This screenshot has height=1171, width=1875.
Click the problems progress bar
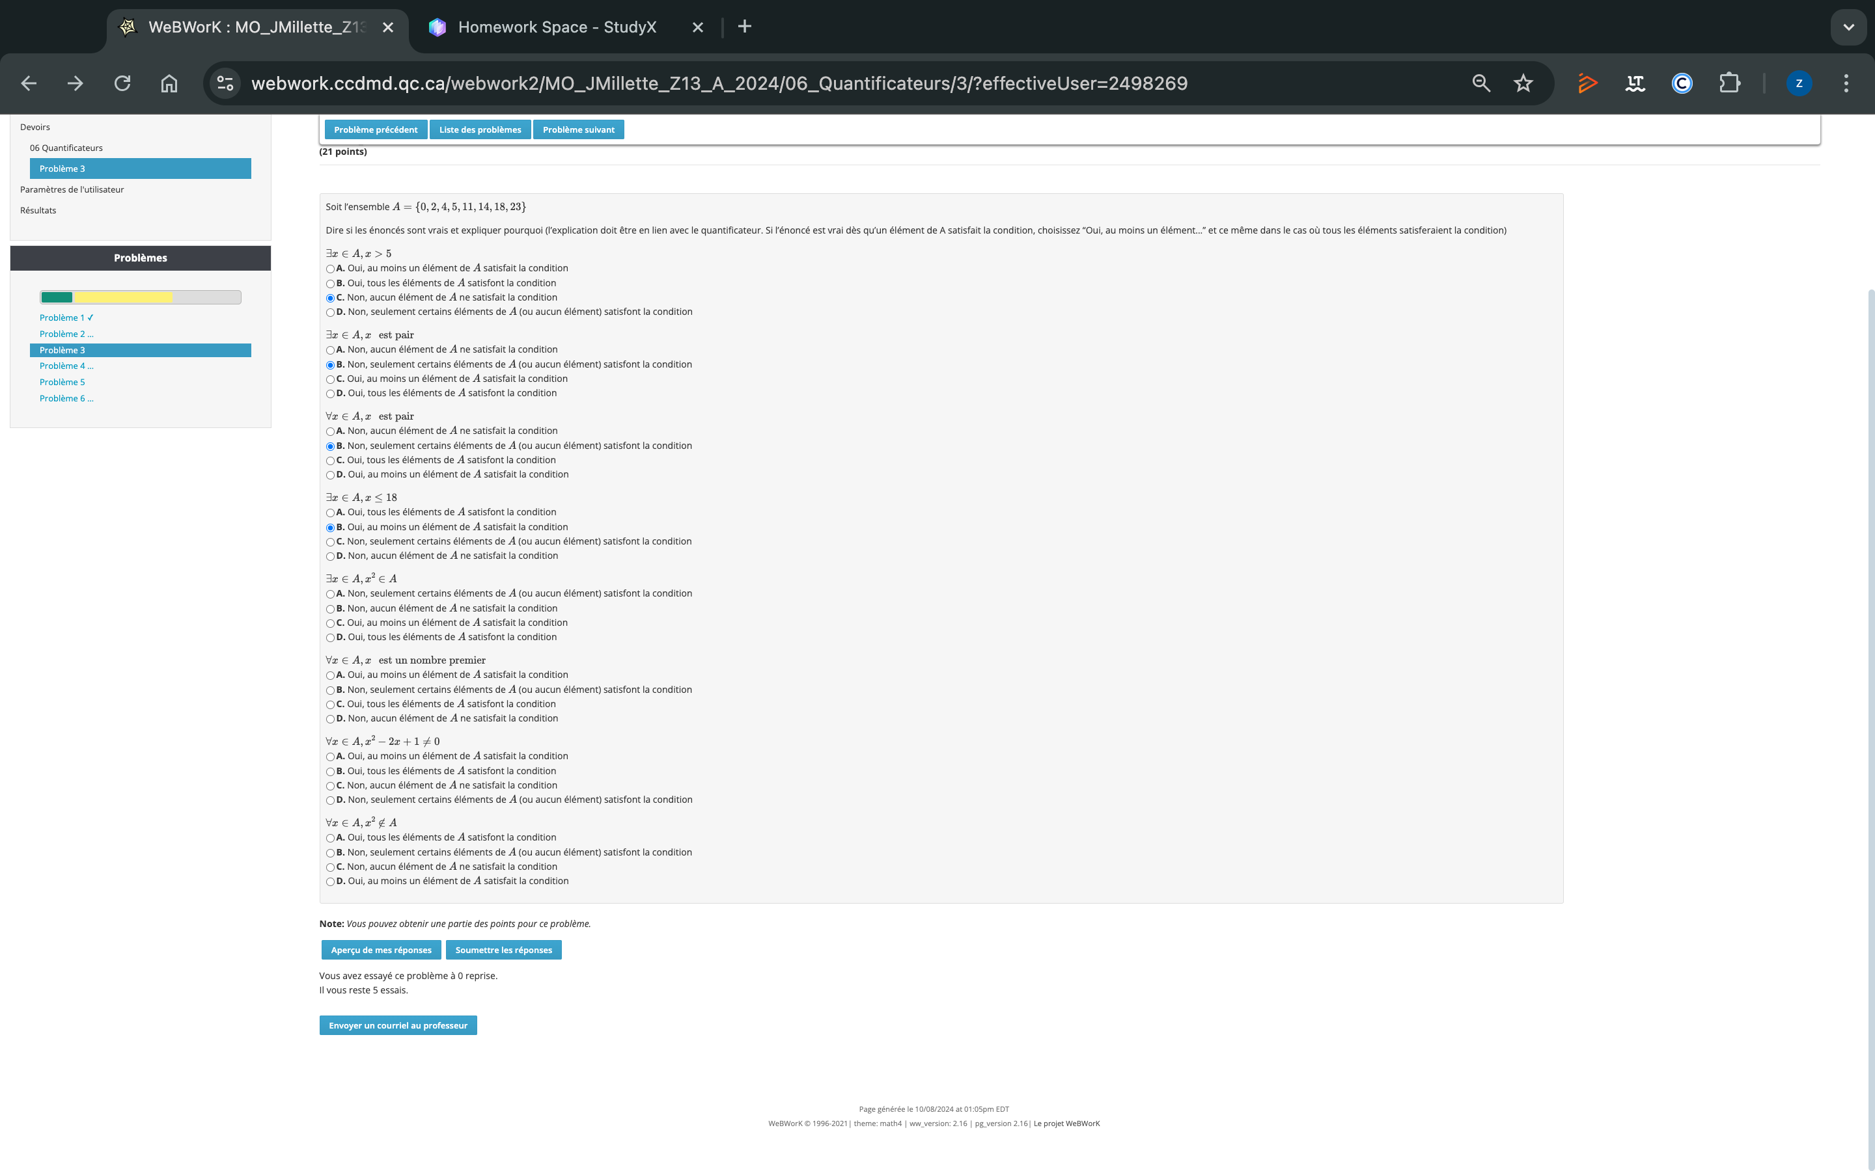pyautogui.click(x=140, y=297)
